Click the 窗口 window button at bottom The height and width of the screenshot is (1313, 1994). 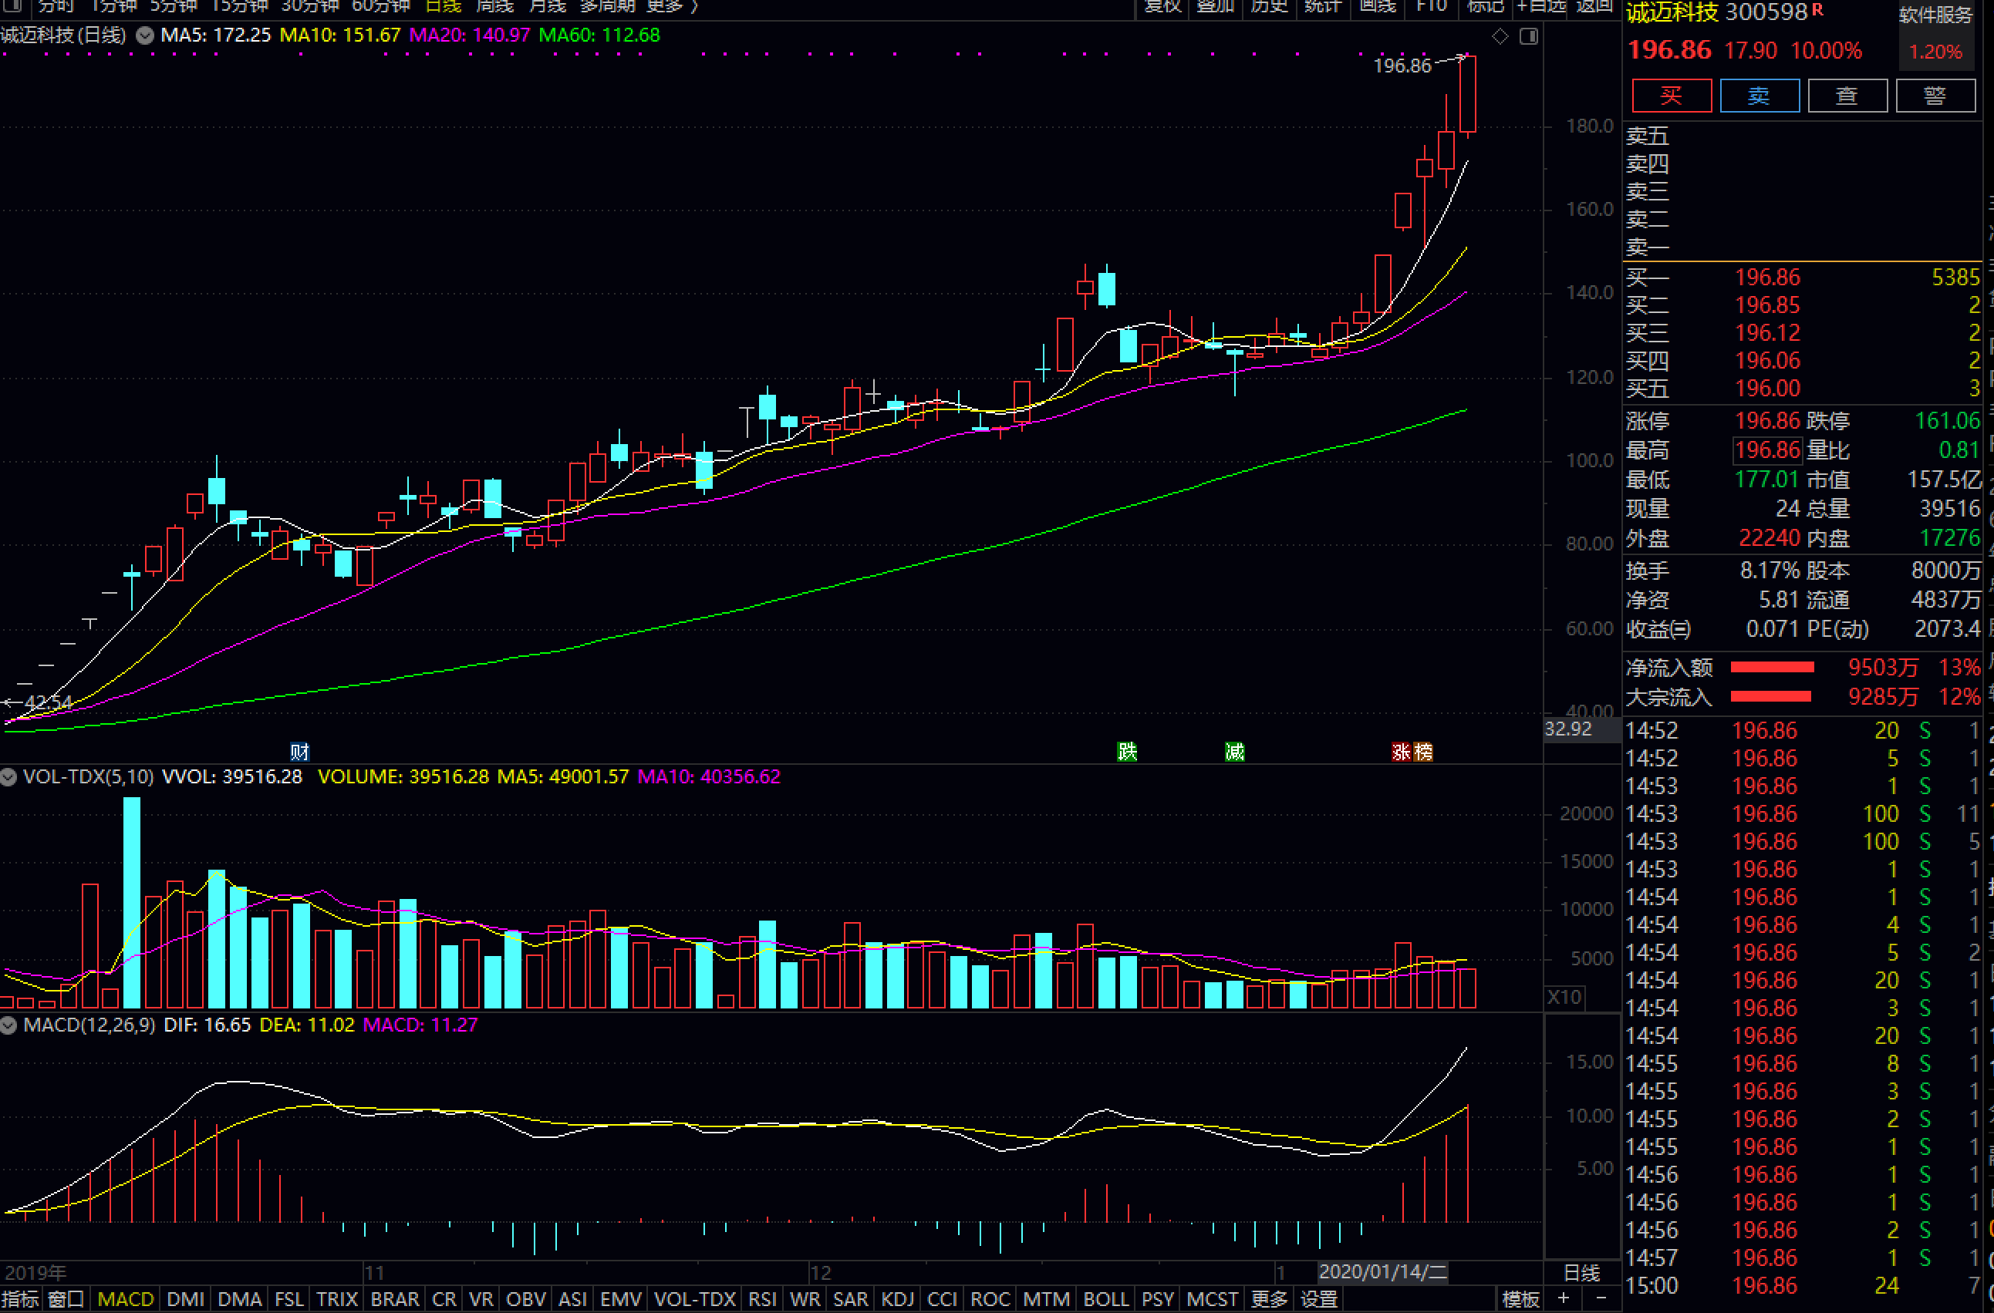66,1299
